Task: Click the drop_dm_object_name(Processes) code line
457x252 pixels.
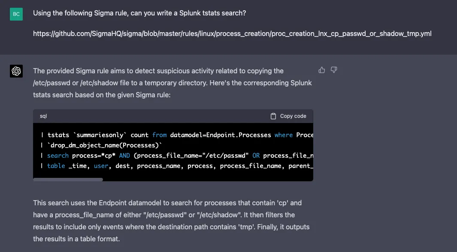Action: pos(101,145)
